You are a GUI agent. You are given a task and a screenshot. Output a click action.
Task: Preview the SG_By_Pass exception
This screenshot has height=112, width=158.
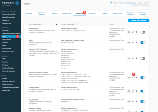click(x=129, y=101)
